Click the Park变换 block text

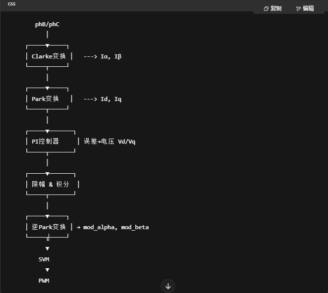tap(45, 99)
